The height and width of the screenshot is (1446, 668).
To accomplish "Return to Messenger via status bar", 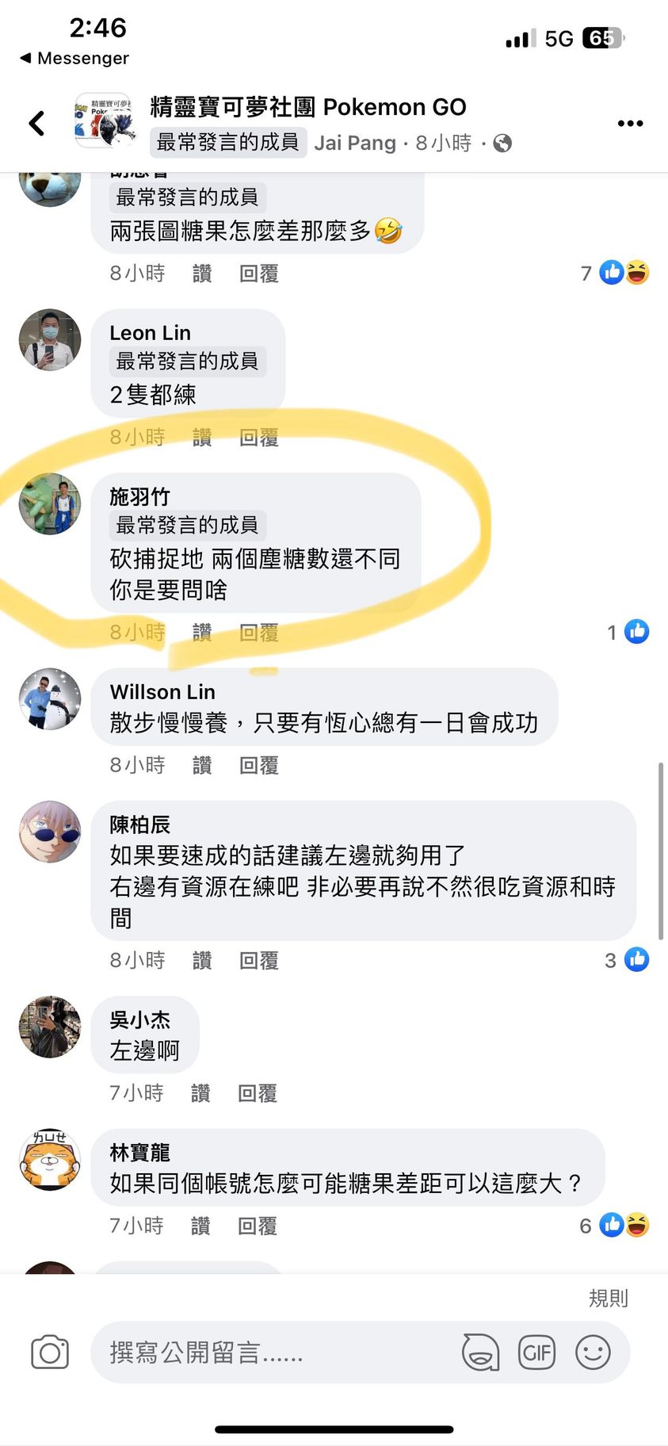I will click(x=74, y=58).
